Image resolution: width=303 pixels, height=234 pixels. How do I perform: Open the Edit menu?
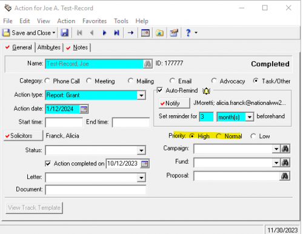[25, 21]
